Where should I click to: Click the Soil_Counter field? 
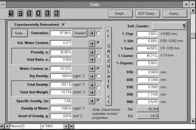click(169, 26)
